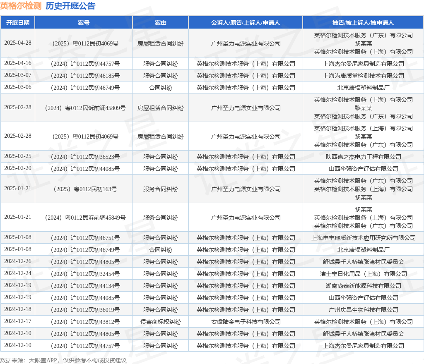Click case number (2024)沪0112民初44134号

coord(85,286)
